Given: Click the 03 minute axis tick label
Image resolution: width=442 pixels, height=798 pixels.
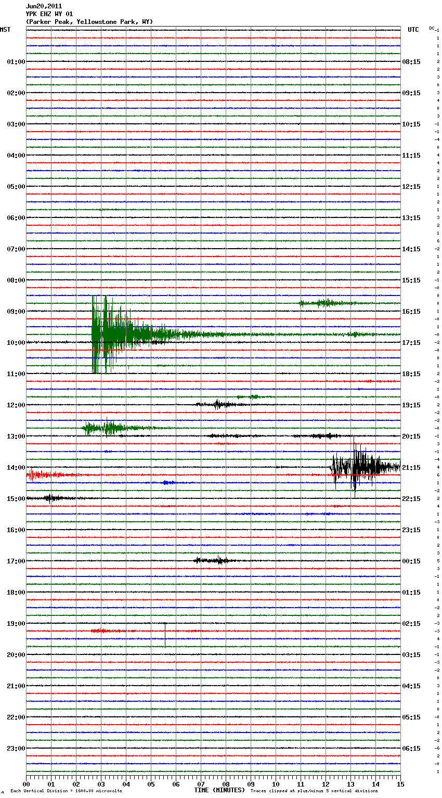Looking at the screenshot, I should pyautogui.click(x=101, y=784).
